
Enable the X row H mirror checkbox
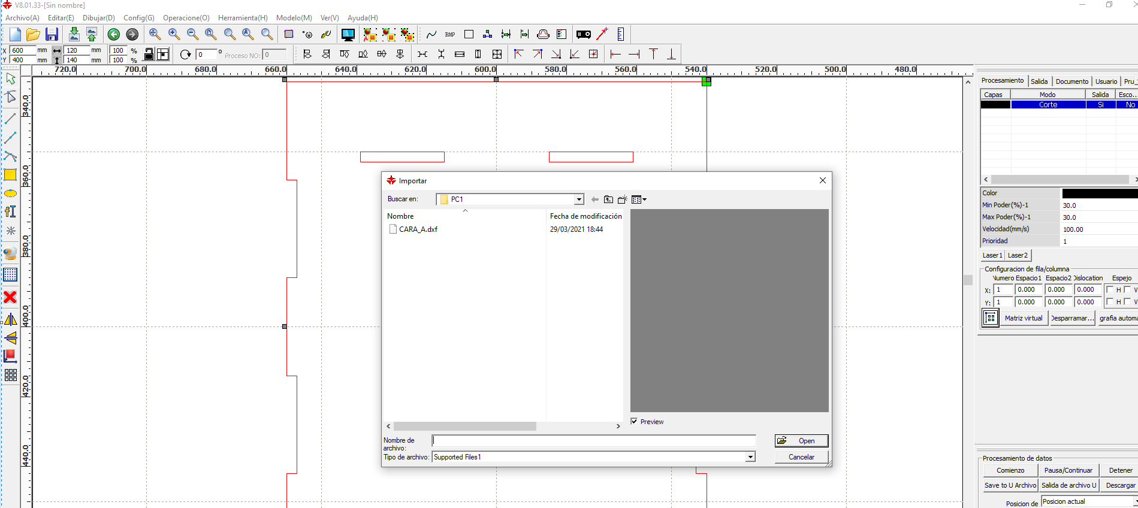coord(1110,290)
